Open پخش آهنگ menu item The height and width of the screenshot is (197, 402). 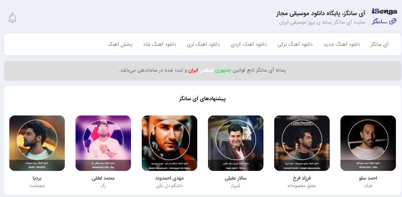point(120,44)
